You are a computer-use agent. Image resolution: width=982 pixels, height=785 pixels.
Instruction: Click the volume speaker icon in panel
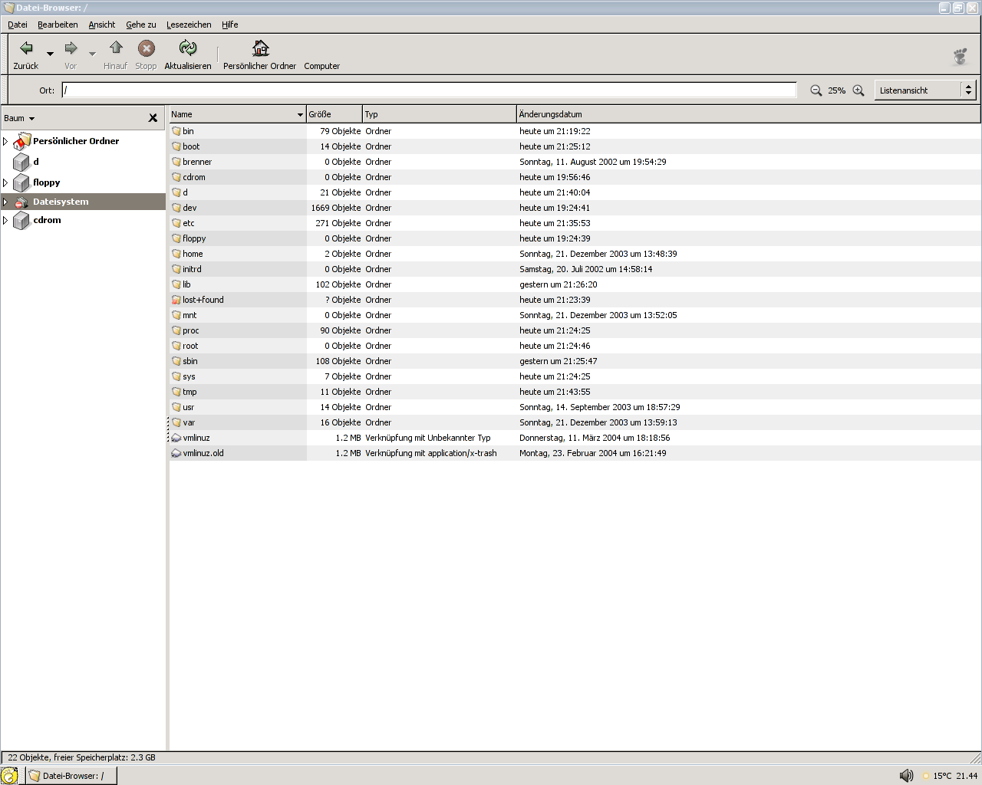coord(906,775)
